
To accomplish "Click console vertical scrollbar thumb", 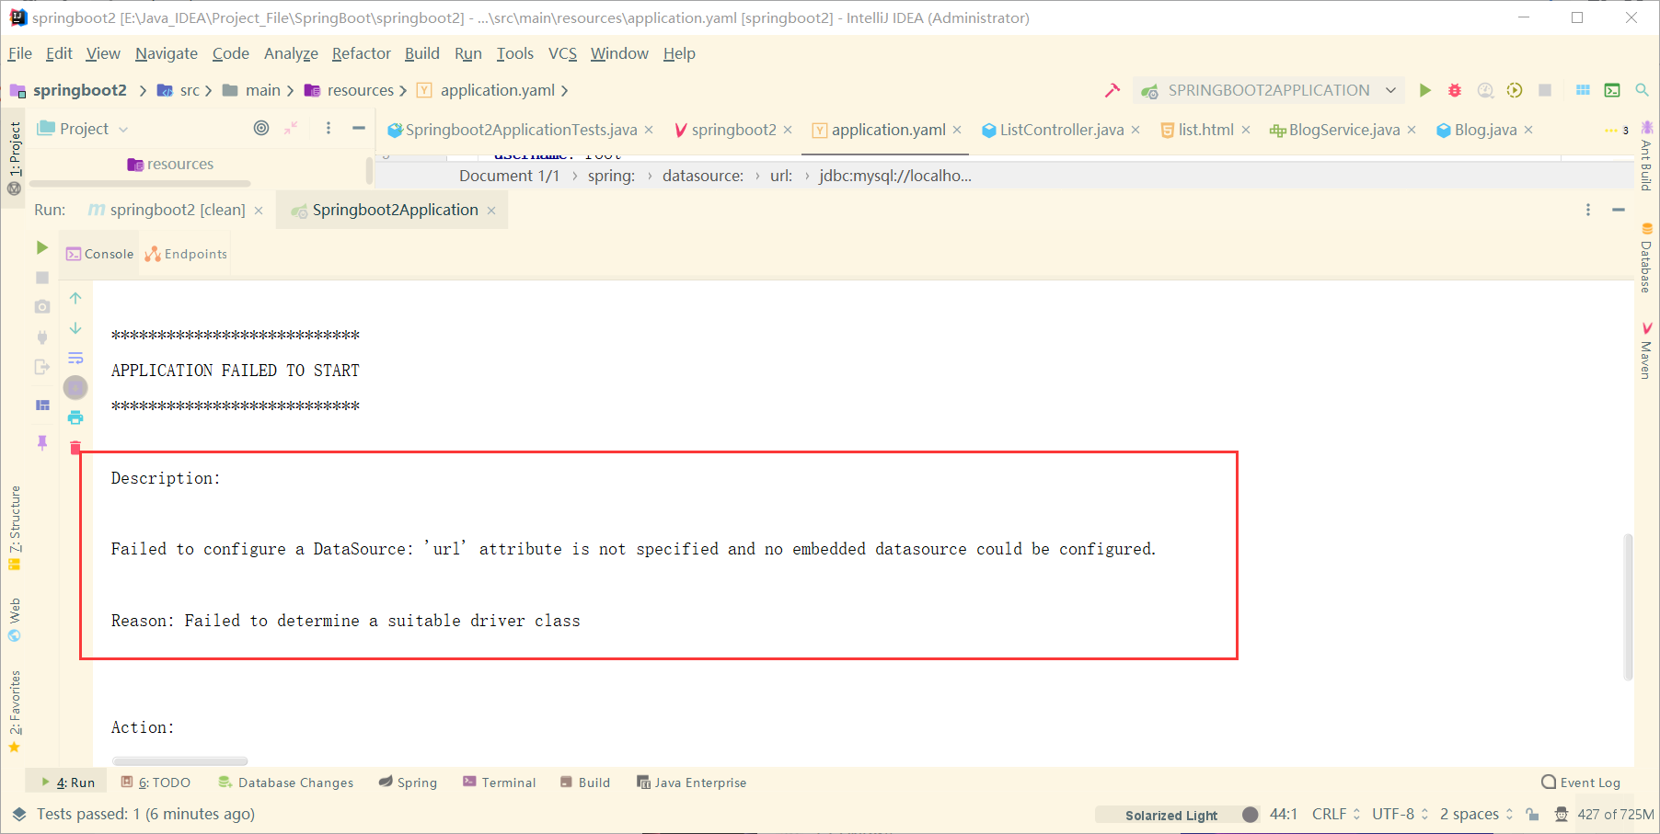I will coord(1627,607).
